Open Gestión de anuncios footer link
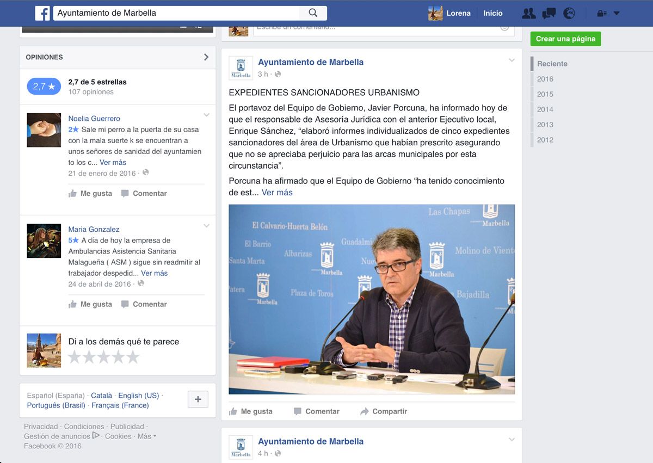 (61, 436)
